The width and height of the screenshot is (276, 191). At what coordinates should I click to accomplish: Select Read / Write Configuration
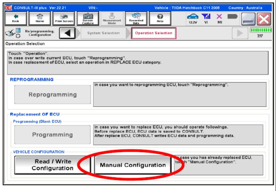point(53,165)
